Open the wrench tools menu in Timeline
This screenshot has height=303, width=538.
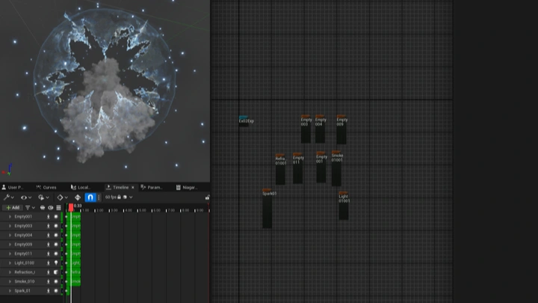[7, 198]
